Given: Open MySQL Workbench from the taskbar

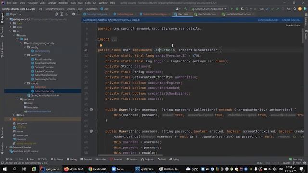Looking at the screenshot, I should (145, 169).
